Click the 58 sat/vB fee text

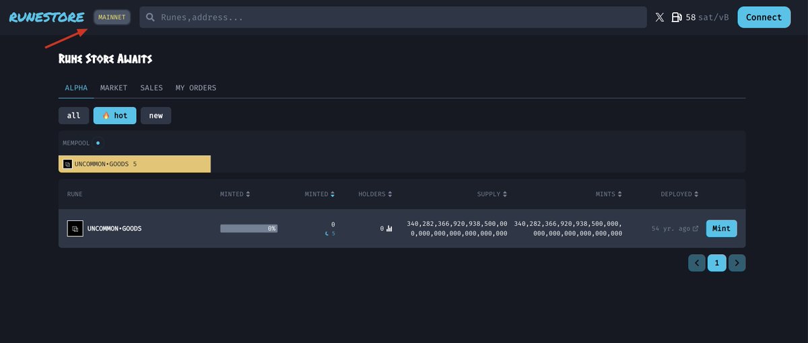[707, 18]
